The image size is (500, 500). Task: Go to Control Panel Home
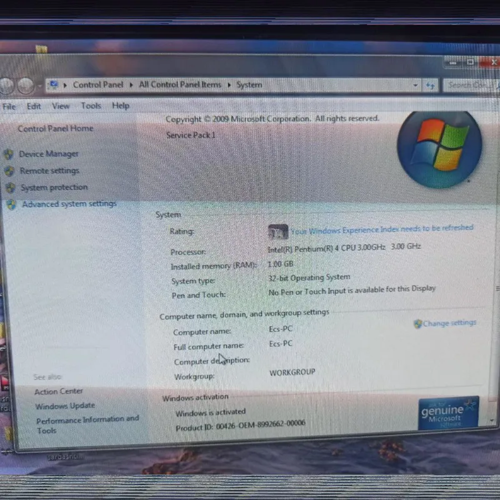[55, 129]
